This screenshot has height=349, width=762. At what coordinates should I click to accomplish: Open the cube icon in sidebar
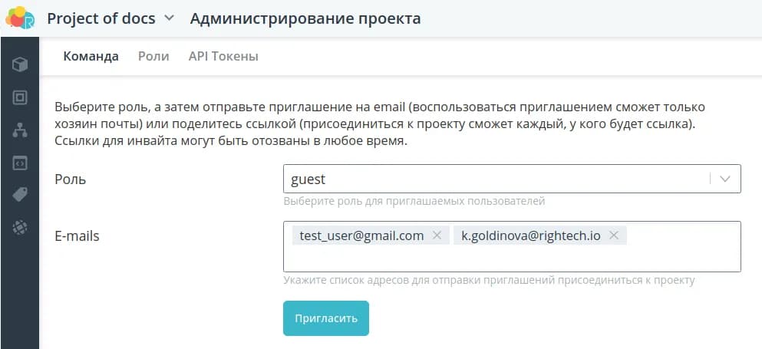click(20, 64)
